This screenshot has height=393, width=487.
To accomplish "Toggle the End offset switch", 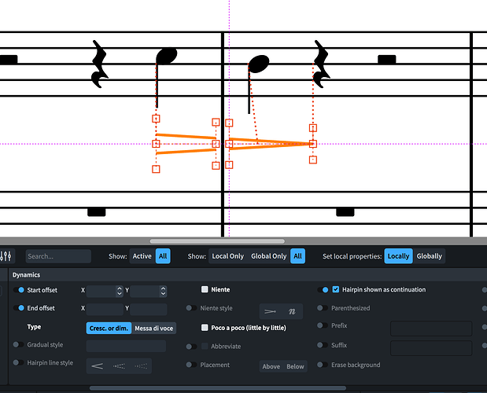I will point(19,308).
